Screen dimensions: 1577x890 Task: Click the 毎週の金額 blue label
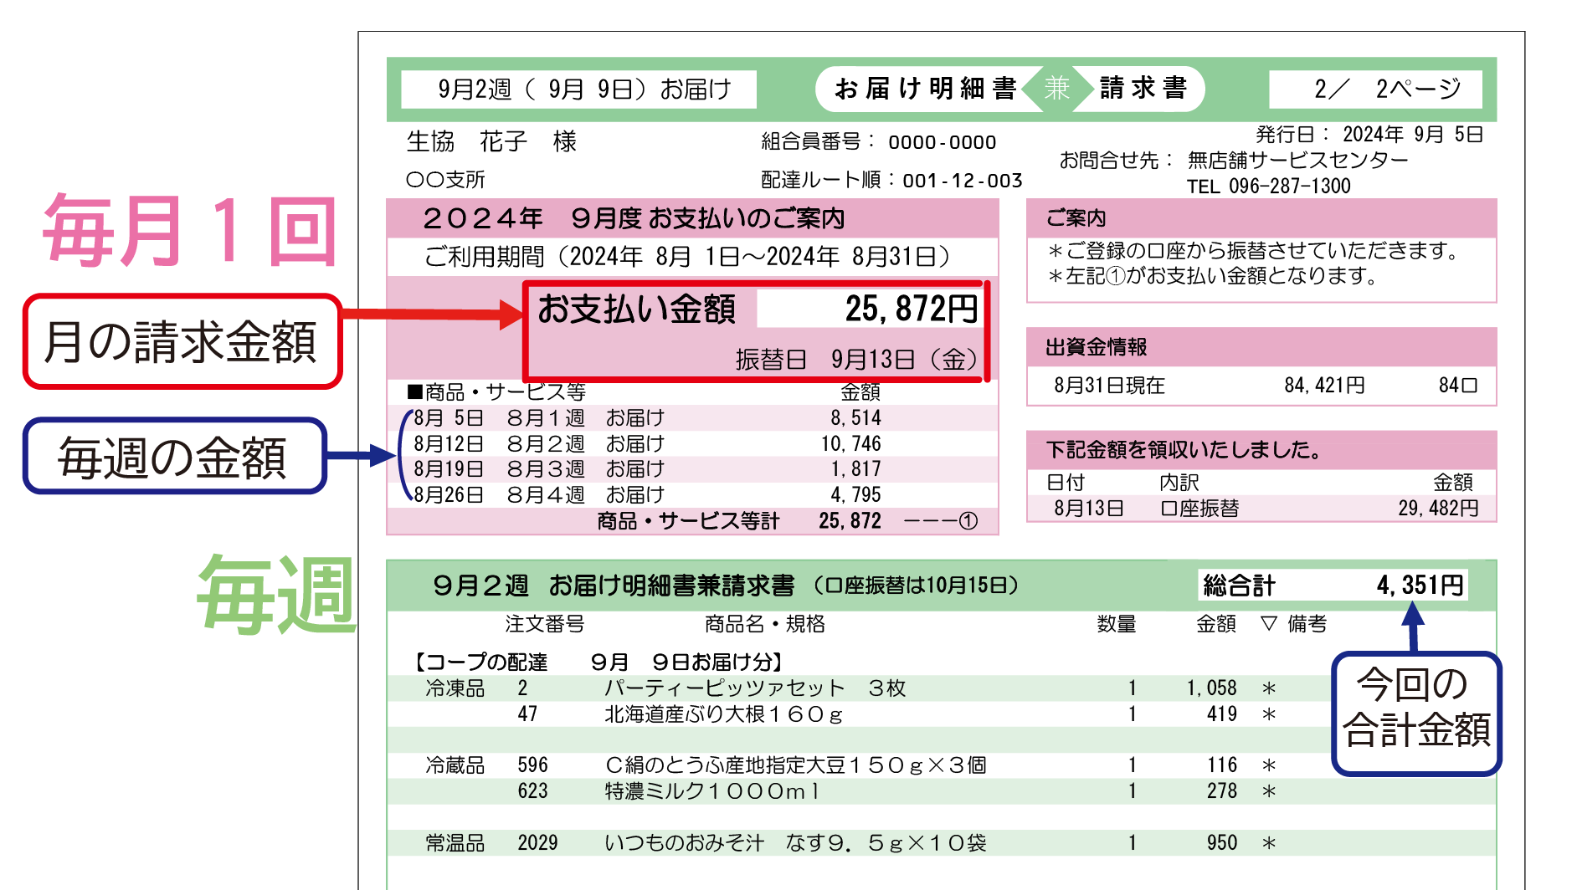pyautogui.click(x=172, y=456)
